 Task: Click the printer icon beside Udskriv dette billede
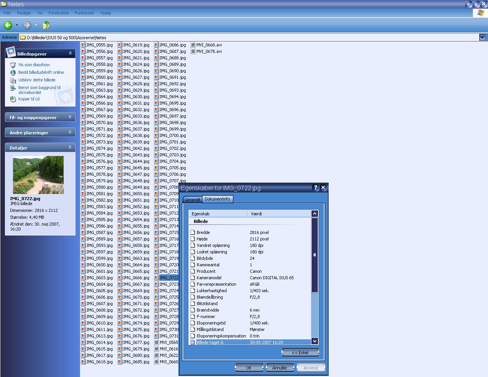tap(13, 80)
